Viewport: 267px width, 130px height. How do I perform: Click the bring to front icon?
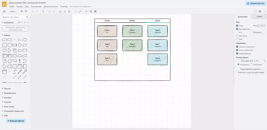click(50, 12)
